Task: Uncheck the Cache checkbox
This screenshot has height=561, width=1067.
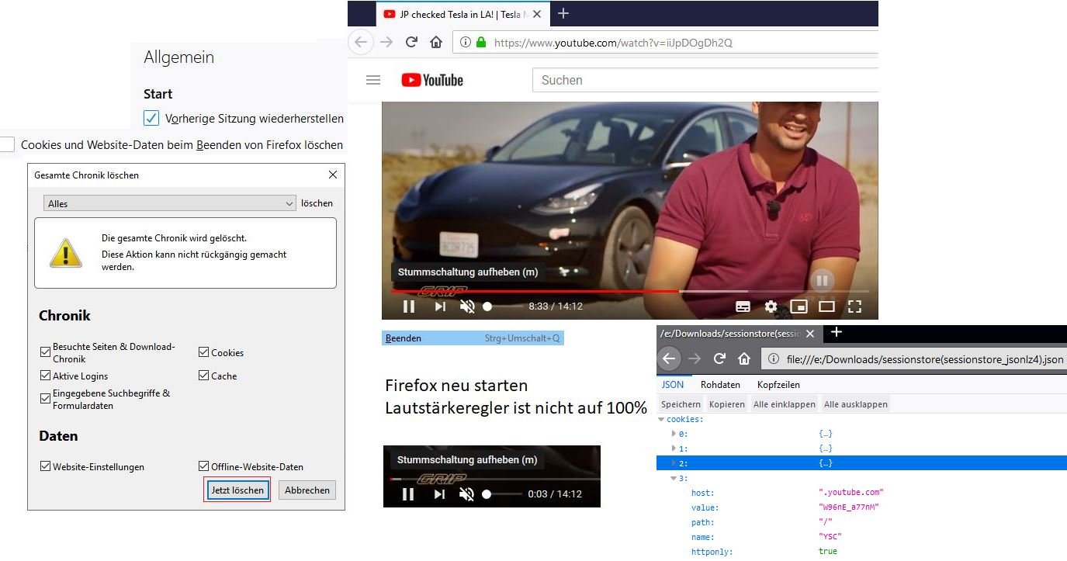Action: point(204,376)
